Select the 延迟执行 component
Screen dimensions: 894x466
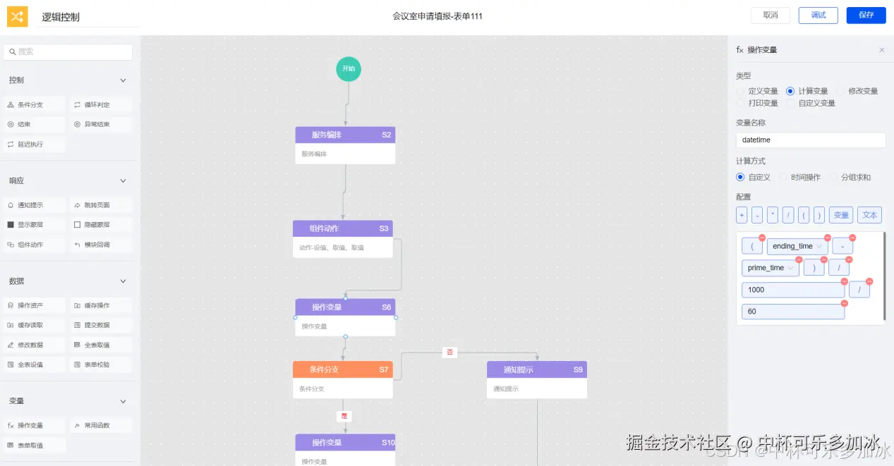point(34,145)
